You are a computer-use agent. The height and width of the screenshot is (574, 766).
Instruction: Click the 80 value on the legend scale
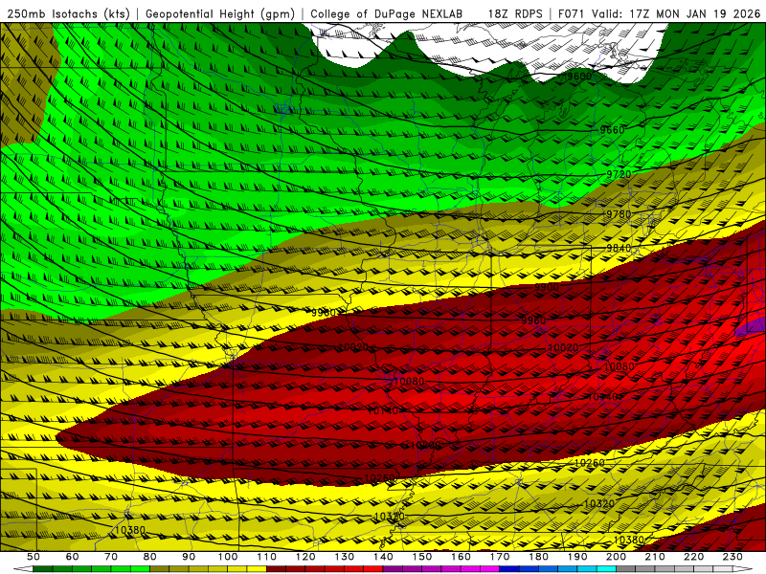(149, 557)
